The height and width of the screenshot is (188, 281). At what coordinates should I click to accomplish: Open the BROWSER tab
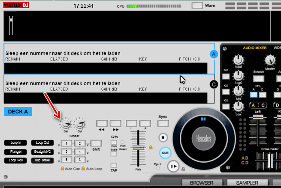[x=202, y=183]
